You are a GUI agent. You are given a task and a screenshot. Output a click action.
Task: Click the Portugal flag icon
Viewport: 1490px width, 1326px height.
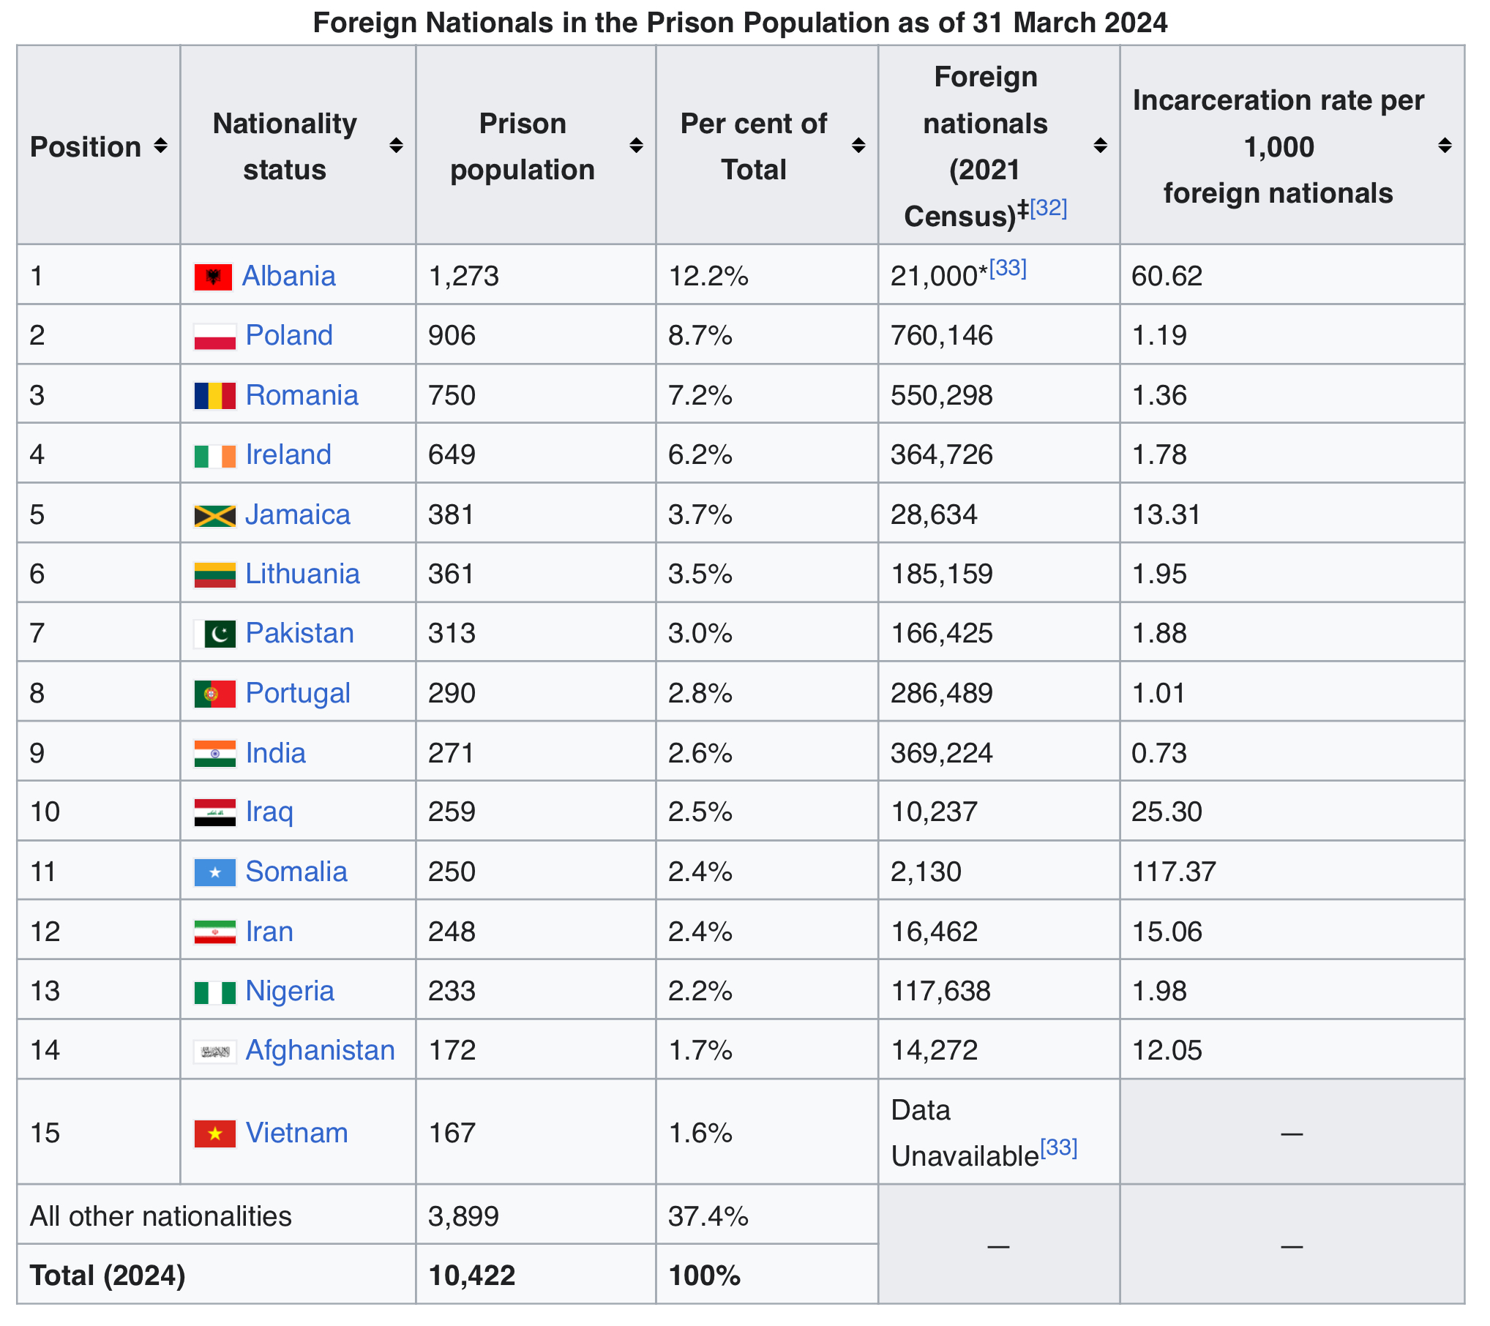click(x=214, y=694)
